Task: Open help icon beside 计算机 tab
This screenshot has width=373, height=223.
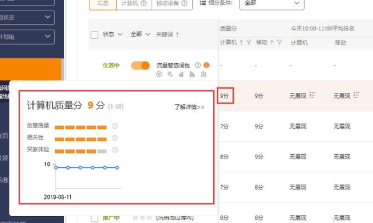Action: tap(144, 3)
